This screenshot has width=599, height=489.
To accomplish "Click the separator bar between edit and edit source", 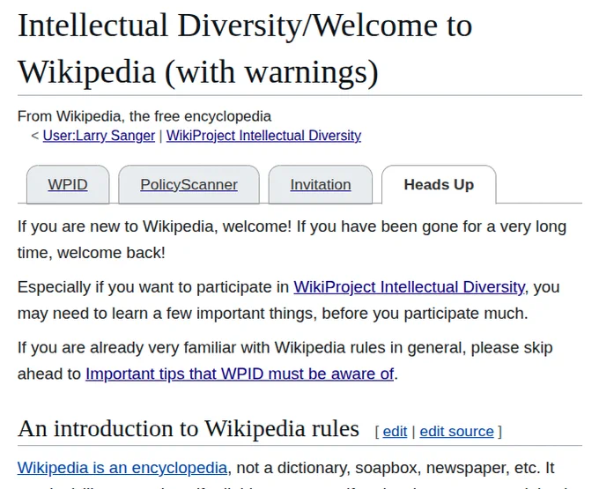I will [413, 432].
